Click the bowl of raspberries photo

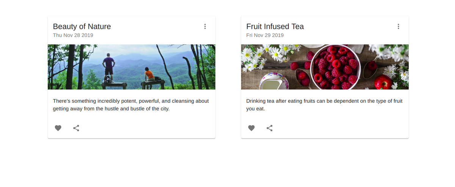tap(335, 67)
